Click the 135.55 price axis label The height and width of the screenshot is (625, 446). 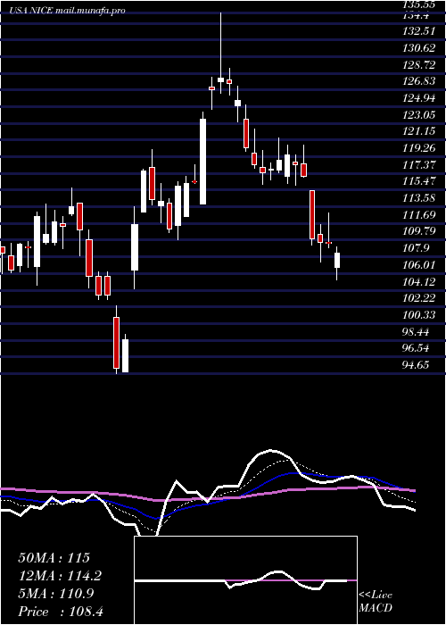click(419, 4)
